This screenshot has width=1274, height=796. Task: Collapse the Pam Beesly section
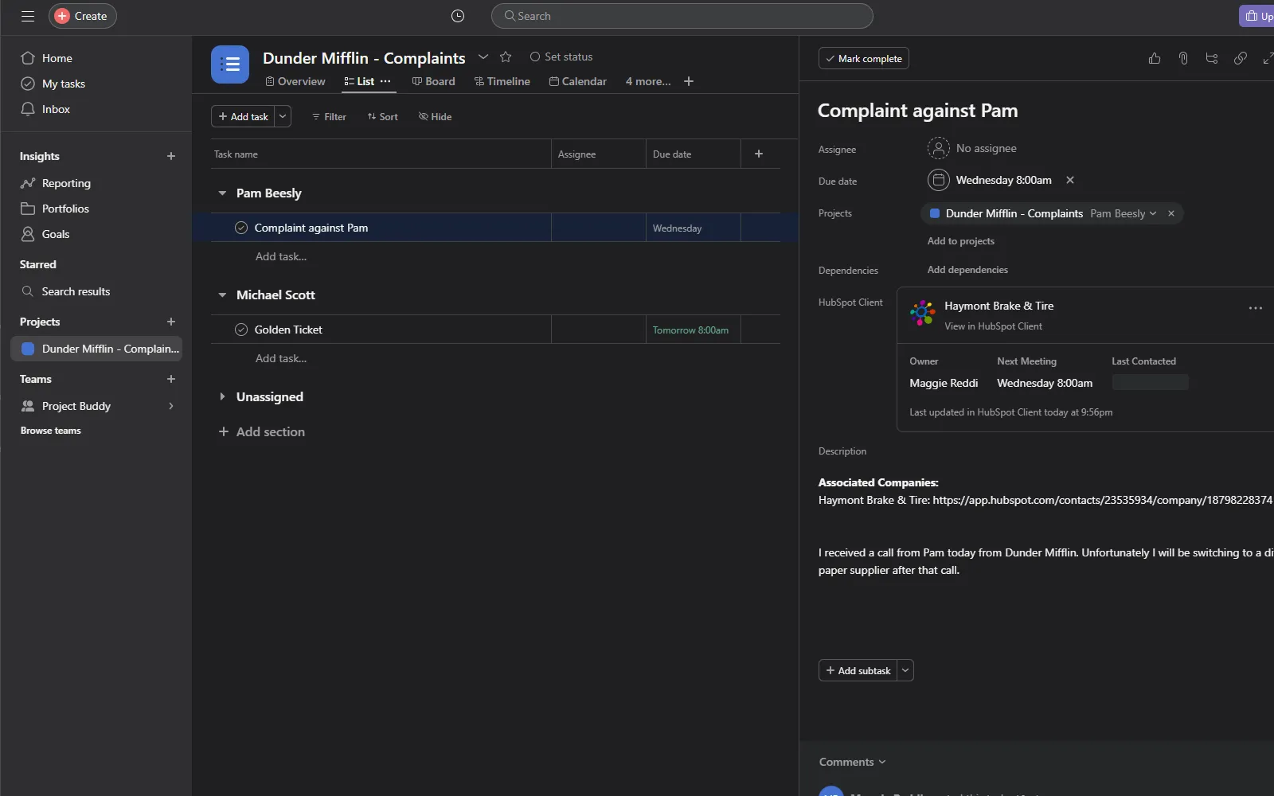pos(222,193)
